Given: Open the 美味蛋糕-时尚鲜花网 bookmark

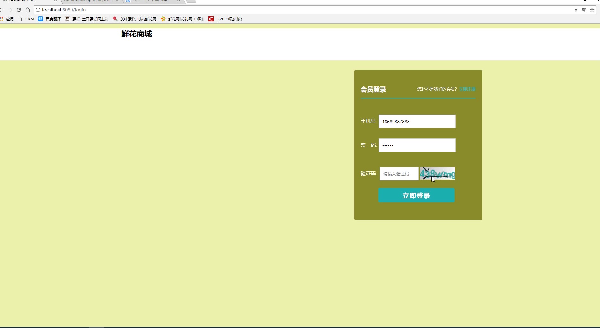Looking at the screenshot, I should tap(135, 19).
